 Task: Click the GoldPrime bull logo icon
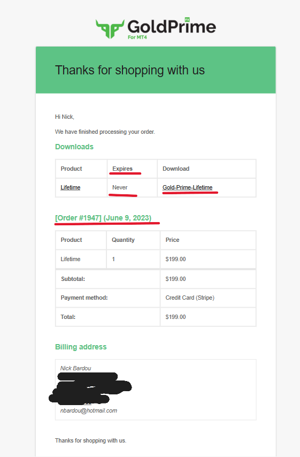pos(110,29)
